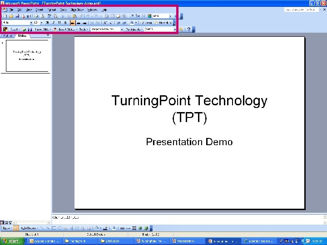Click the Print icon
This screenshot has width=327, height=245.
[x=36, y=16]
